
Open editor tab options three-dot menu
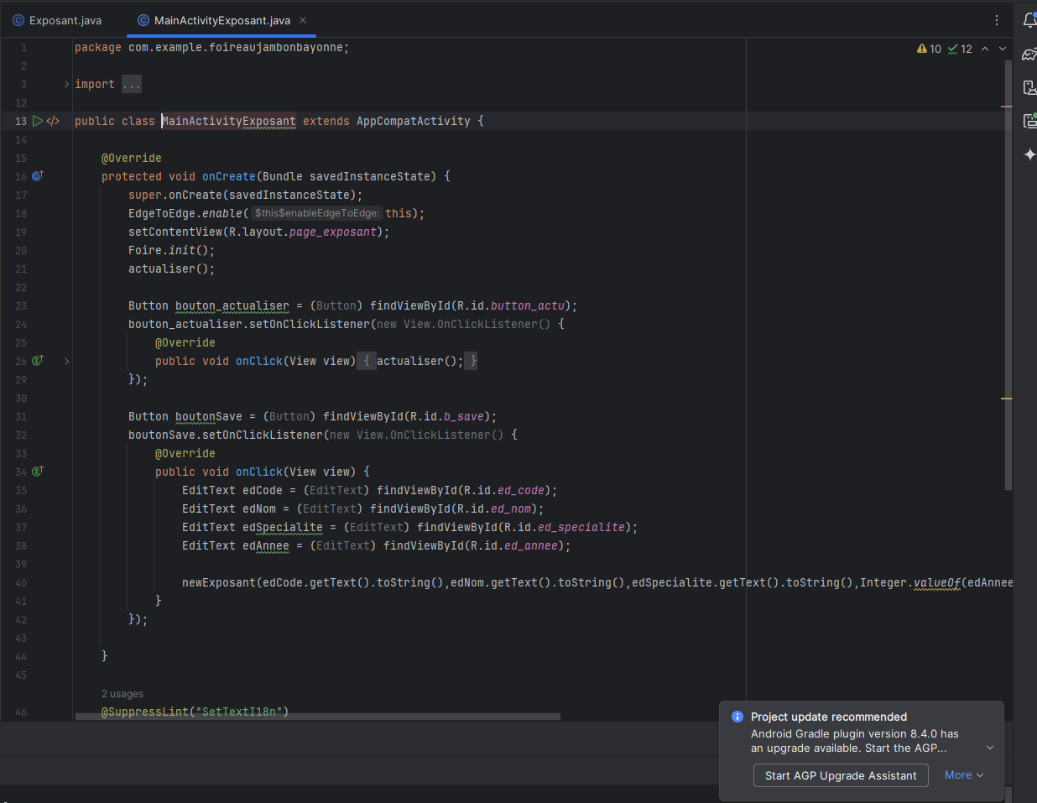coord(997,20)
